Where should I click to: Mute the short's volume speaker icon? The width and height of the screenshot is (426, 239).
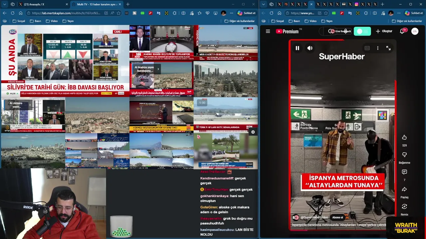pos(310,48)
